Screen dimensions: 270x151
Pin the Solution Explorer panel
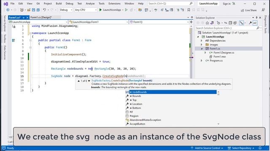[x=256, y=18]
